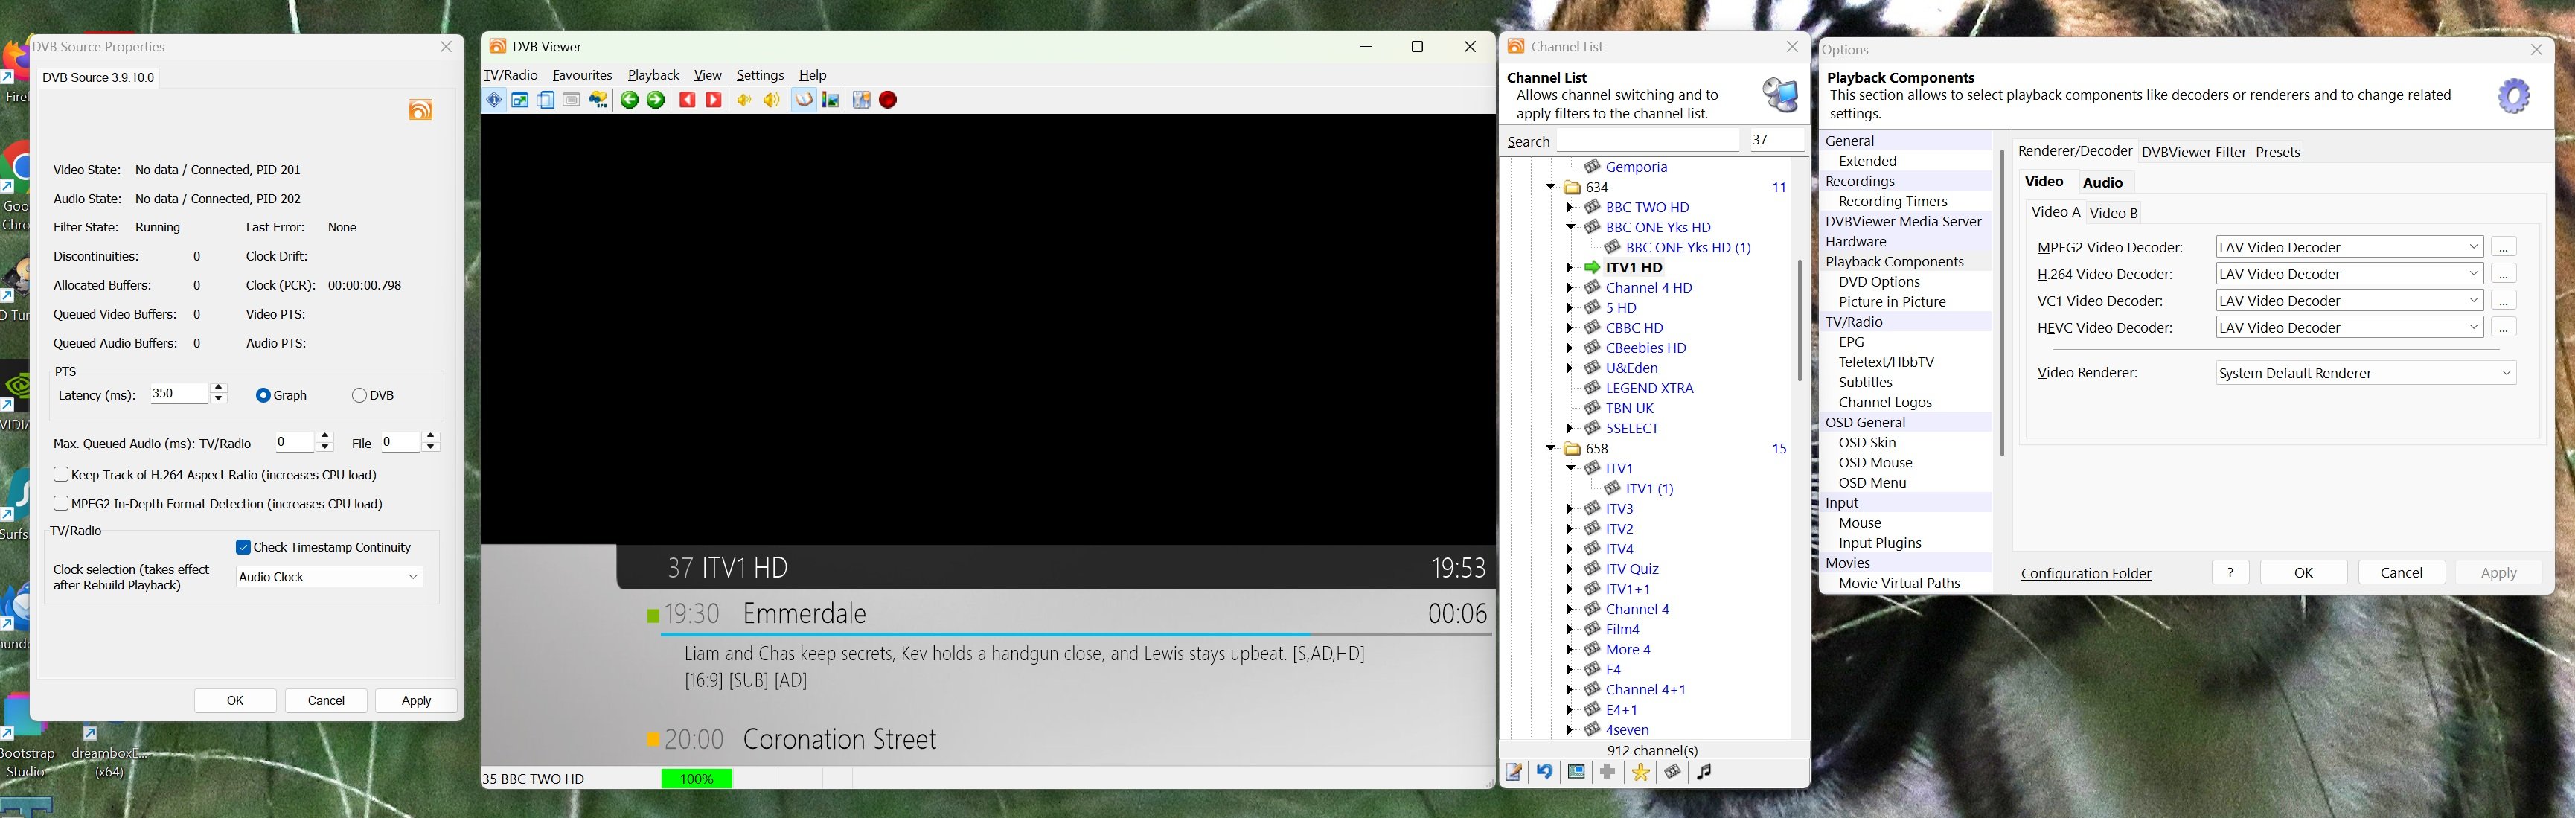Uncheck Check Timestamp Continuity
This screenshot has height=818, width=2575.
coord(243,547)
